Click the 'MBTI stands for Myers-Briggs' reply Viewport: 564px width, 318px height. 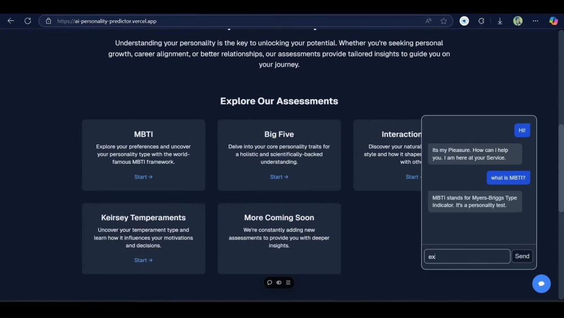(x=474, y=201)
